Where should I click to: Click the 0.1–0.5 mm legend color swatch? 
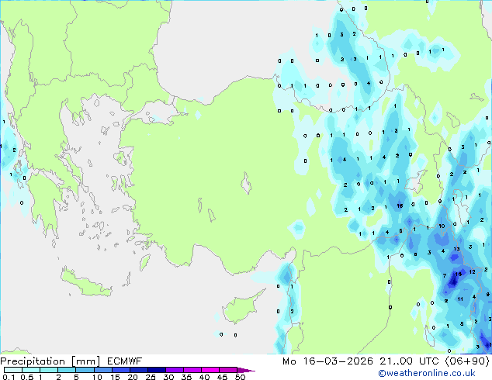13,370
